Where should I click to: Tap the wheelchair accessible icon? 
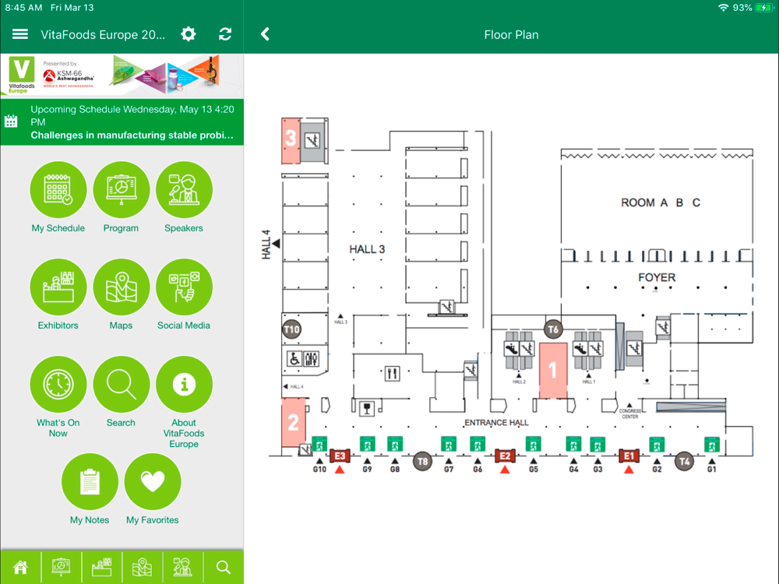[x=294, y=358]
